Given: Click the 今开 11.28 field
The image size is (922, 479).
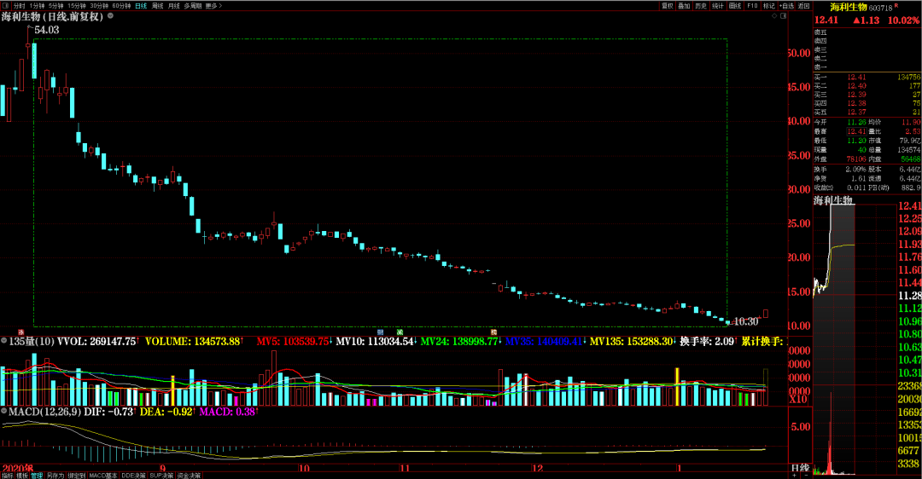Looking at the screenshot, I should (840, 122).
